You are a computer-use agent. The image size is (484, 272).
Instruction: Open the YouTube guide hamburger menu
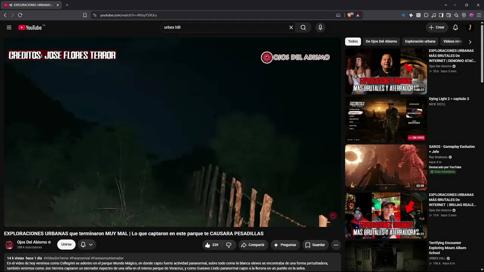click(x=9, y=28)
